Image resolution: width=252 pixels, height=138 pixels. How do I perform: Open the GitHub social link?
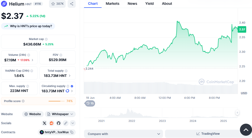click(59, 123)
